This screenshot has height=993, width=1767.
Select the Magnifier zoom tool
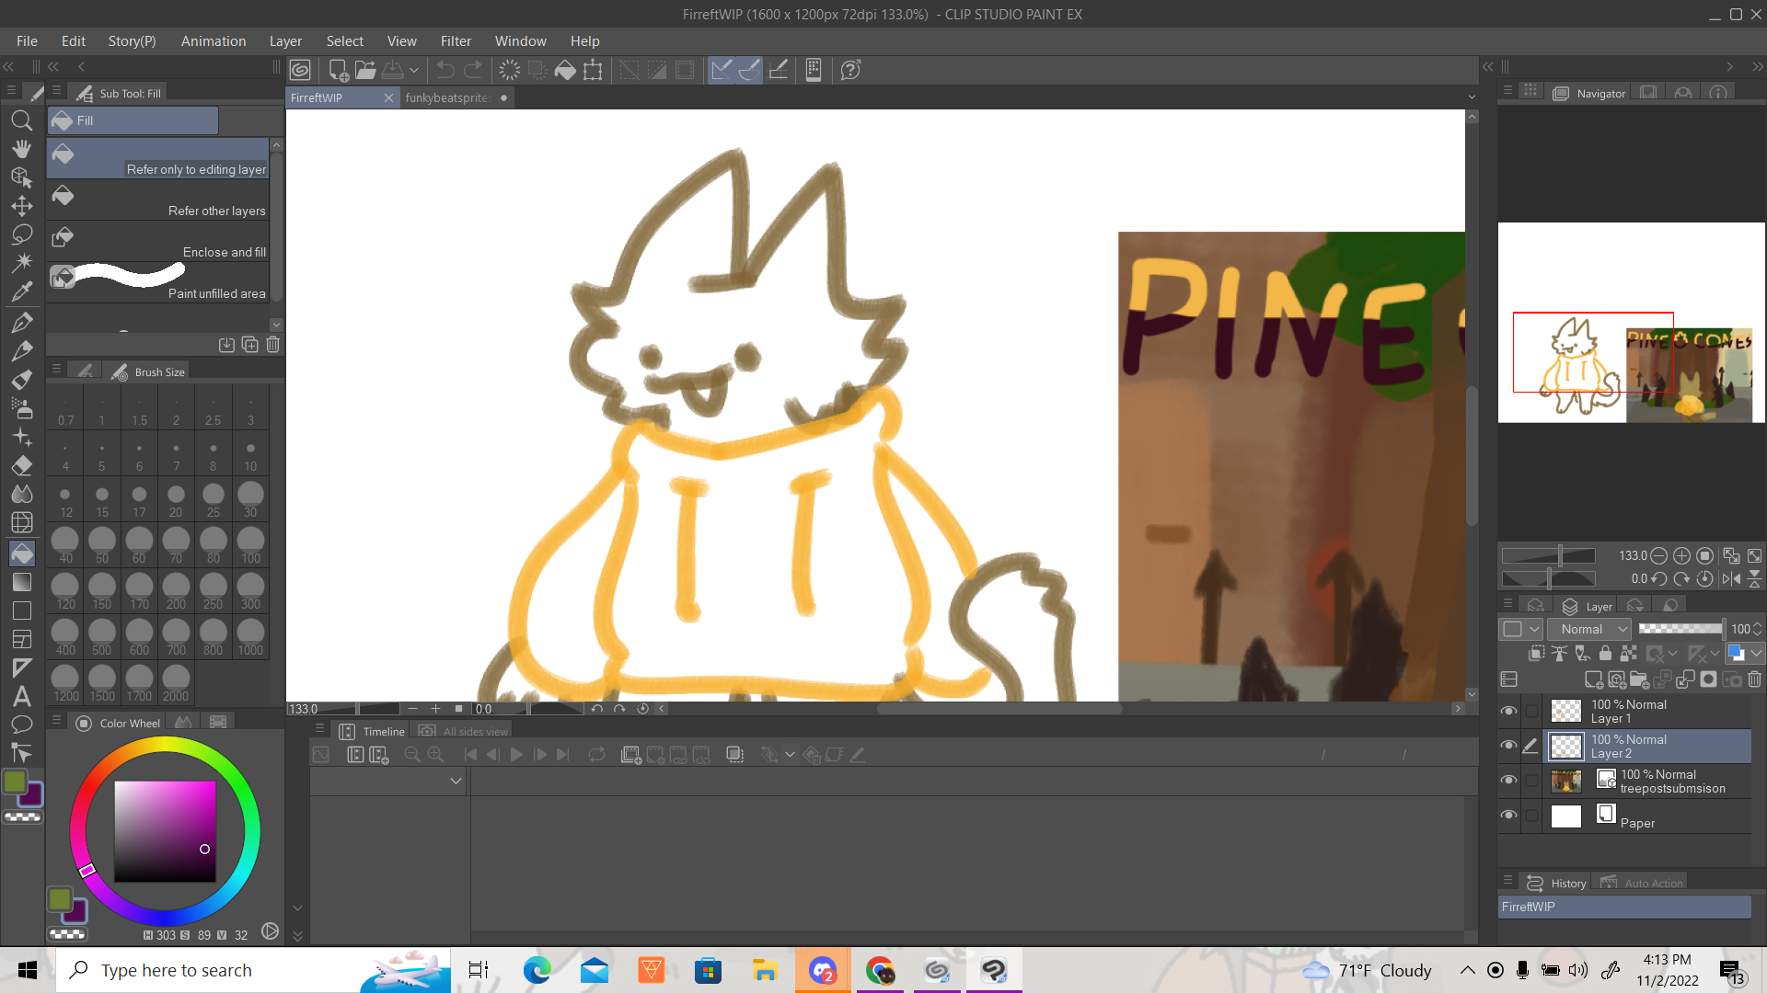(x=22, y=120)
